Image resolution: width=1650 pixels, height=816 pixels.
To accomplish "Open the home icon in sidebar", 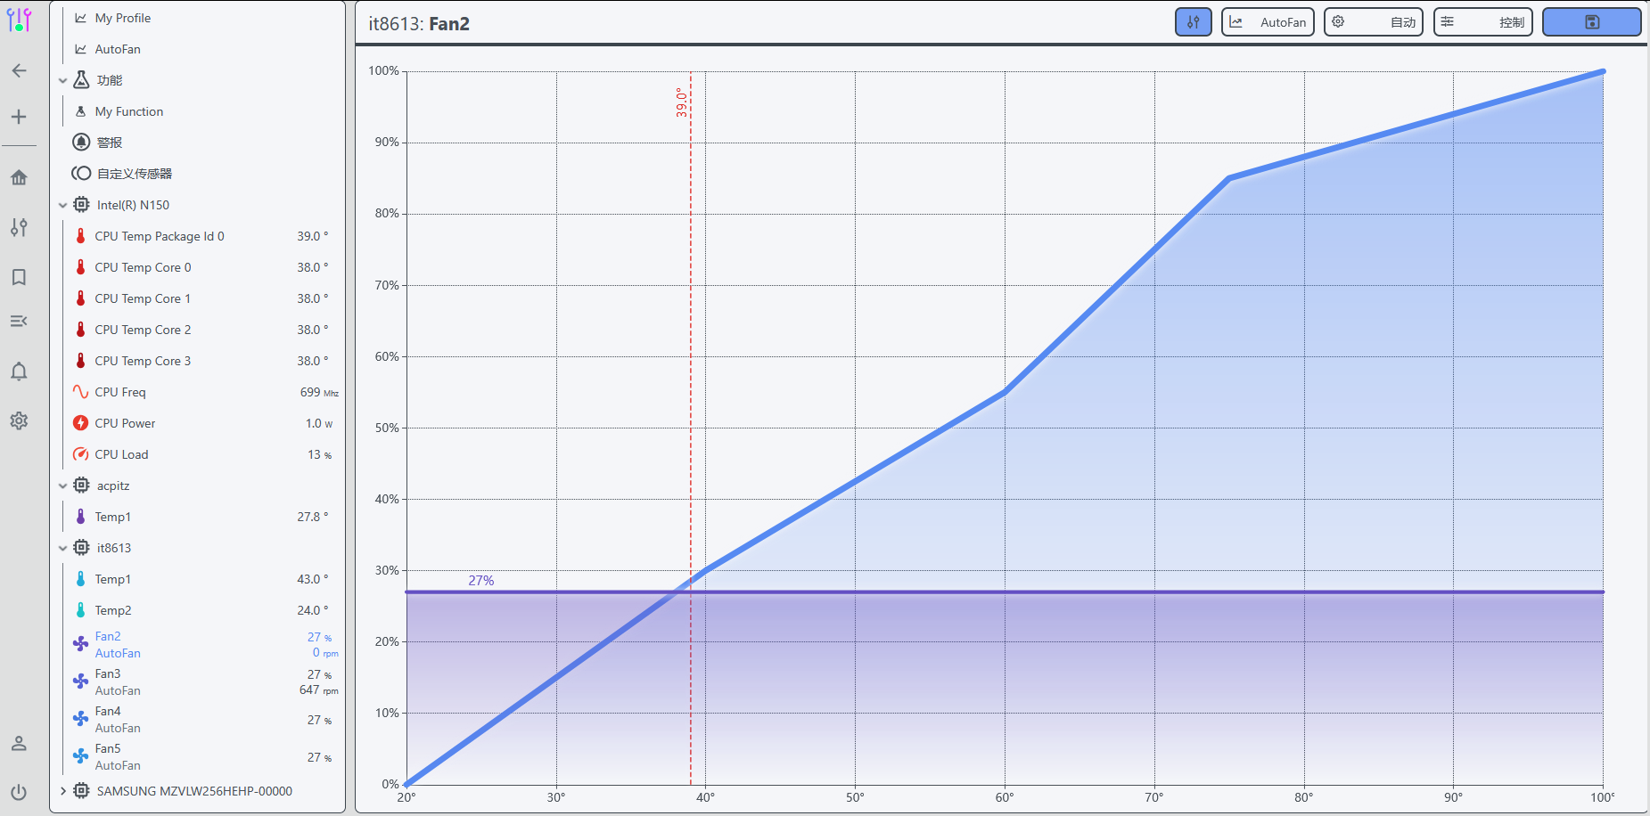I will tap(19, 177).
